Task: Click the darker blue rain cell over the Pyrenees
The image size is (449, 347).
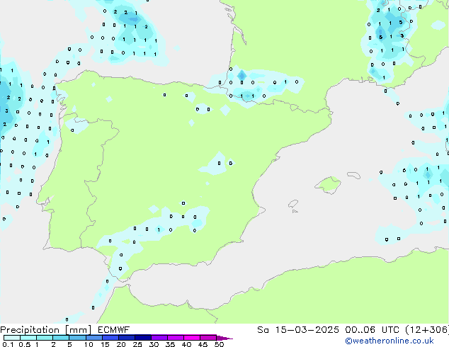Action: pos(242,76)
